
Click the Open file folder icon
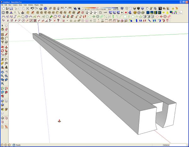point(7,9)
